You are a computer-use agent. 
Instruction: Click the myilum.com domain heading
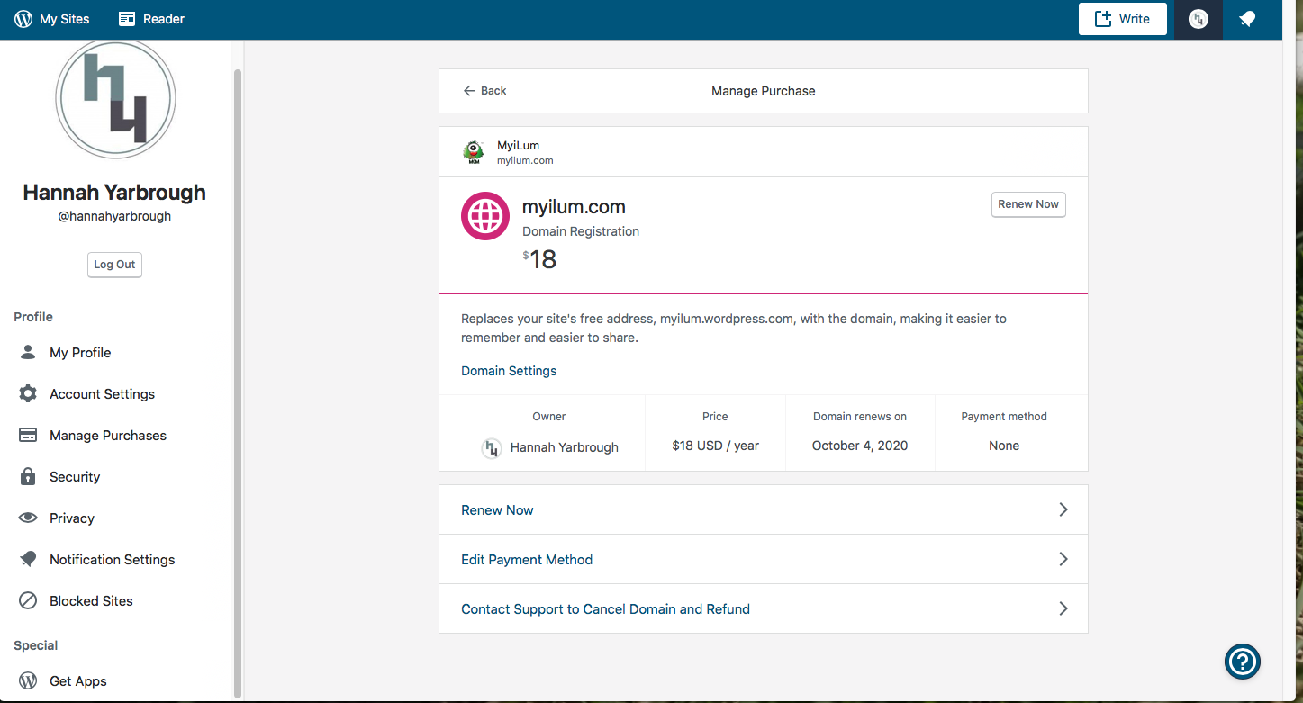574,206
